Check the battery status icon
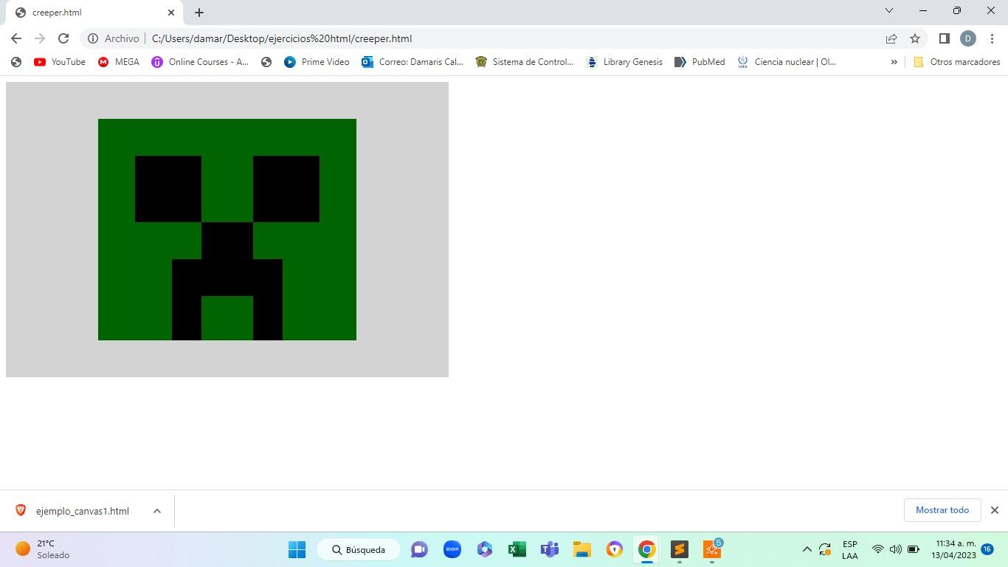Viewport: 1008px width, 567px height. [913, 549]
